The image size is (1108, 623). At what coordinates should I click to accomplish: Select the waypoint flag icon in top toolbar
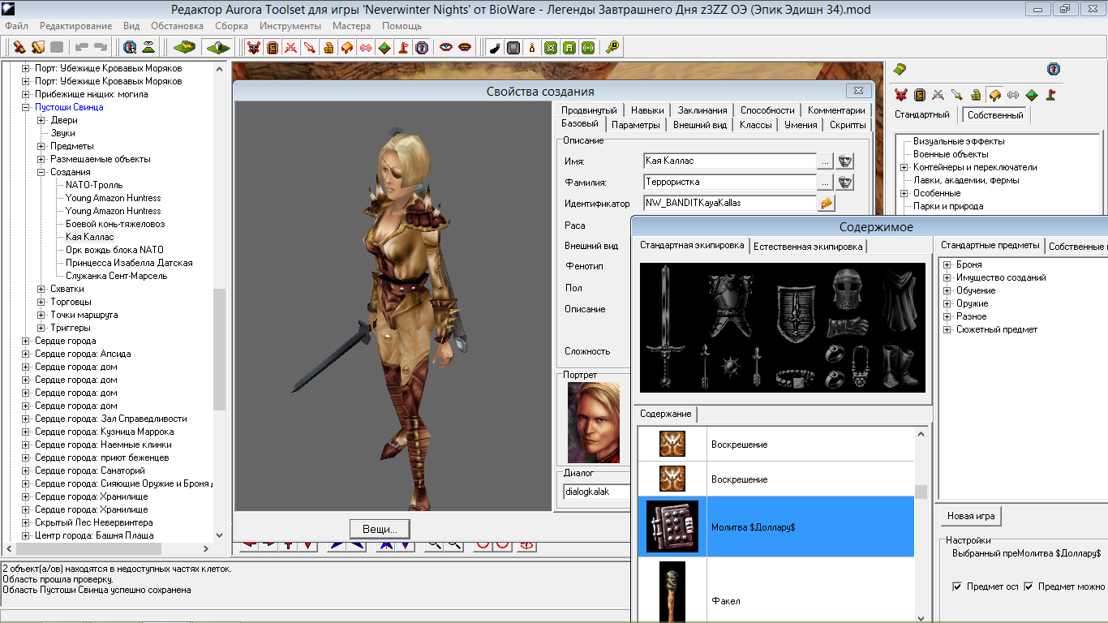point(403,48)
